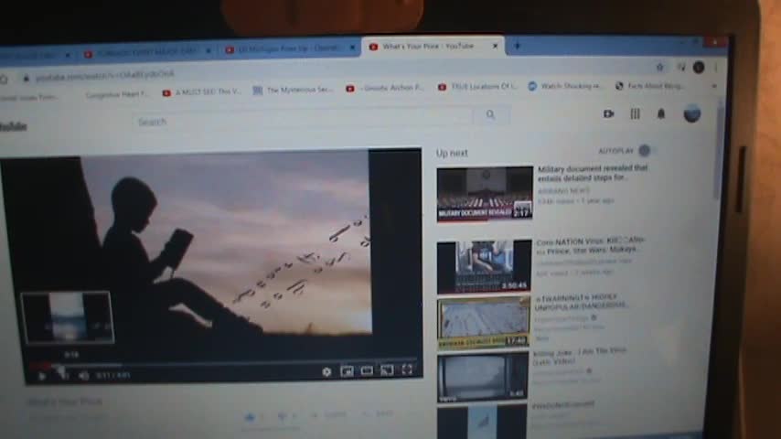Close the What's Your Price tab
This screenshot has height=439, width=781.
tap(495, 46)
